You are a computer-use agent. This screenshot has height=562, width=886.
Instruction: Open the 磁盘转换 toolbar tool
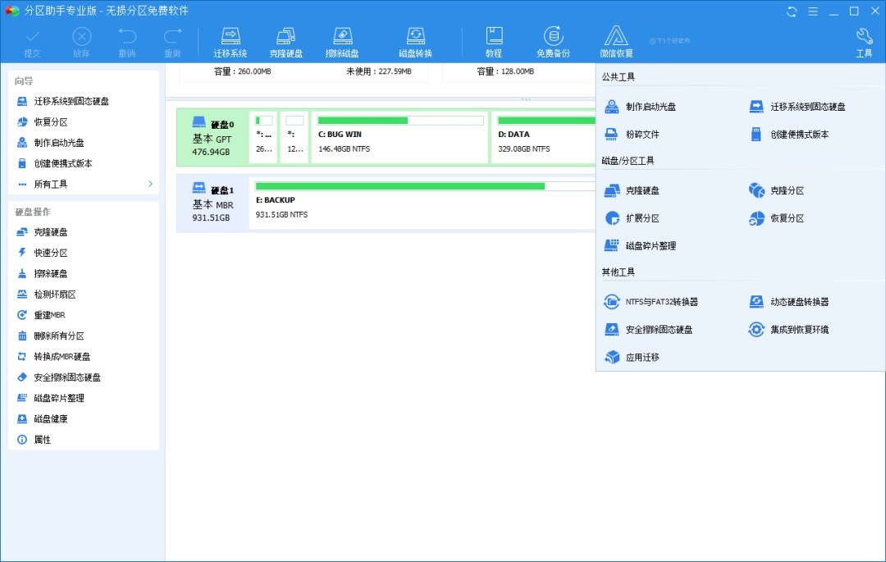point(415,43)
